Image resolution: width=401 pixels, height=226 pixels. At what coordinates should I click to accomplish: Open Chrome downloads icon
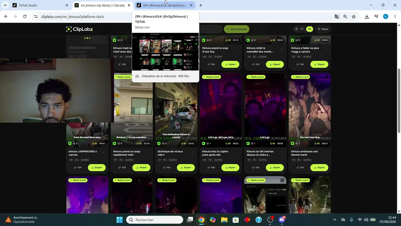367,17
